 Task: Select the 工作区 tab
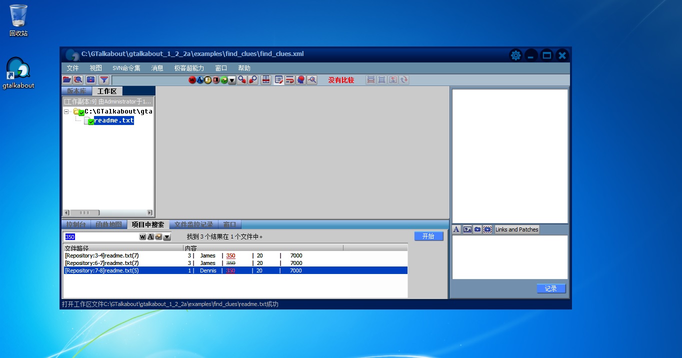[107, 91]
